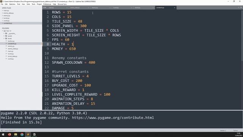The height and width of the screenshot is (137, 243).
Task: Select main.py in Open Files section
Action: [x=6, y=11]
